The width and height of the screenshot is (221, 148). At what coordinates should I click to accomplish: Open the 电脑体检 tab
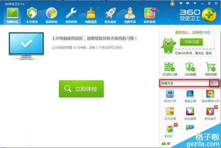tap(13, 15)
